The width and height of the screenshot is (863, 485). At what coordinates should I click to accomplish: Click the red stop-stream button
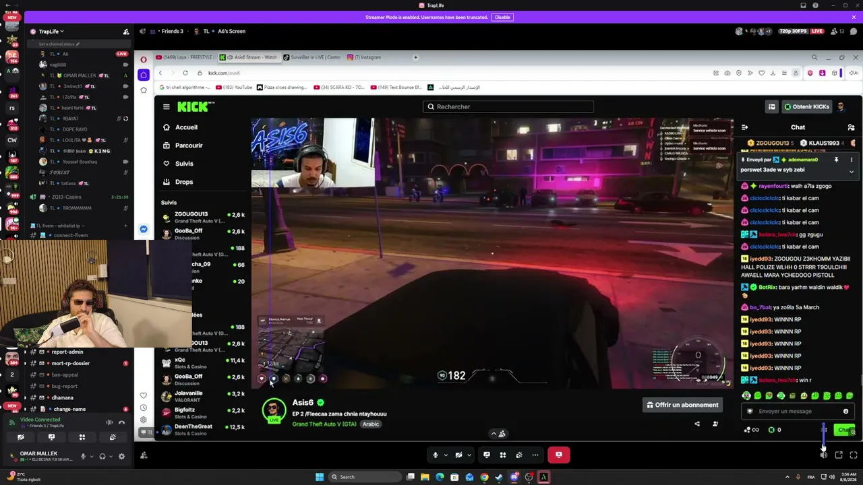(x=558, y=455)
